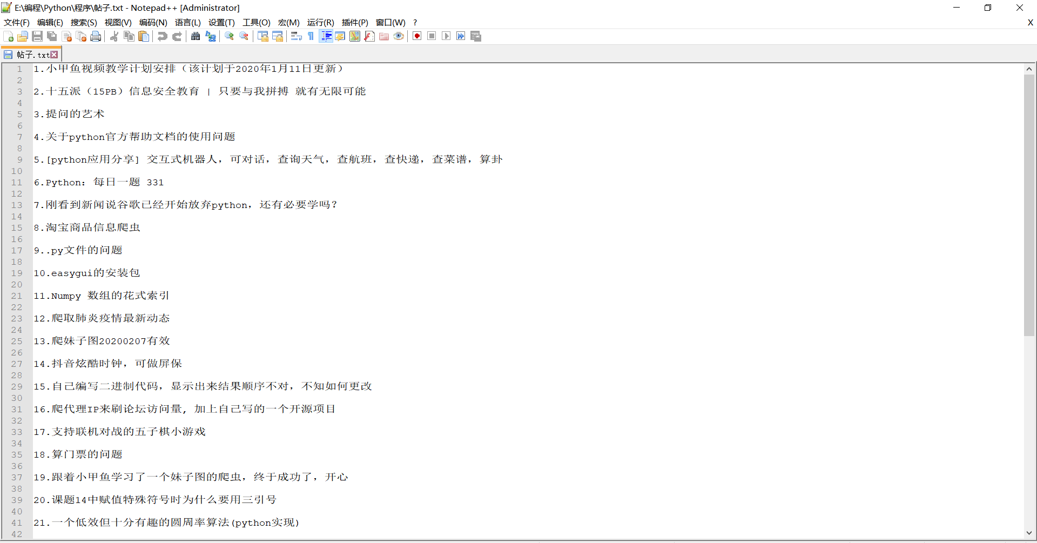Viewport: 1037px width, 543px height.
Task: Toggle the indent guide button
Action: pyautogui.click(x=326, y=36)
